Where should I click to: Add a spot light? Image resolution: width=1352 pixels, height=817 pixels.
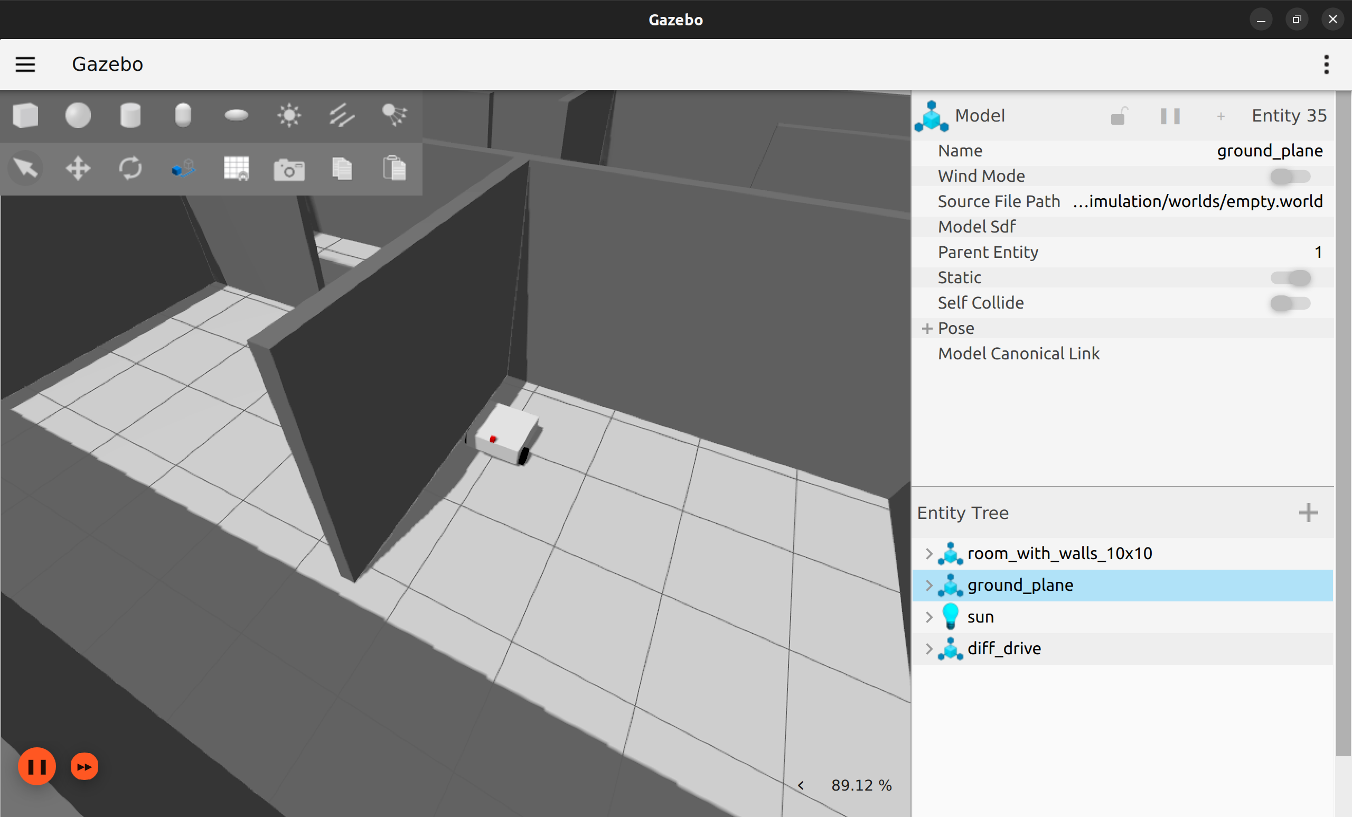(395, 115)
